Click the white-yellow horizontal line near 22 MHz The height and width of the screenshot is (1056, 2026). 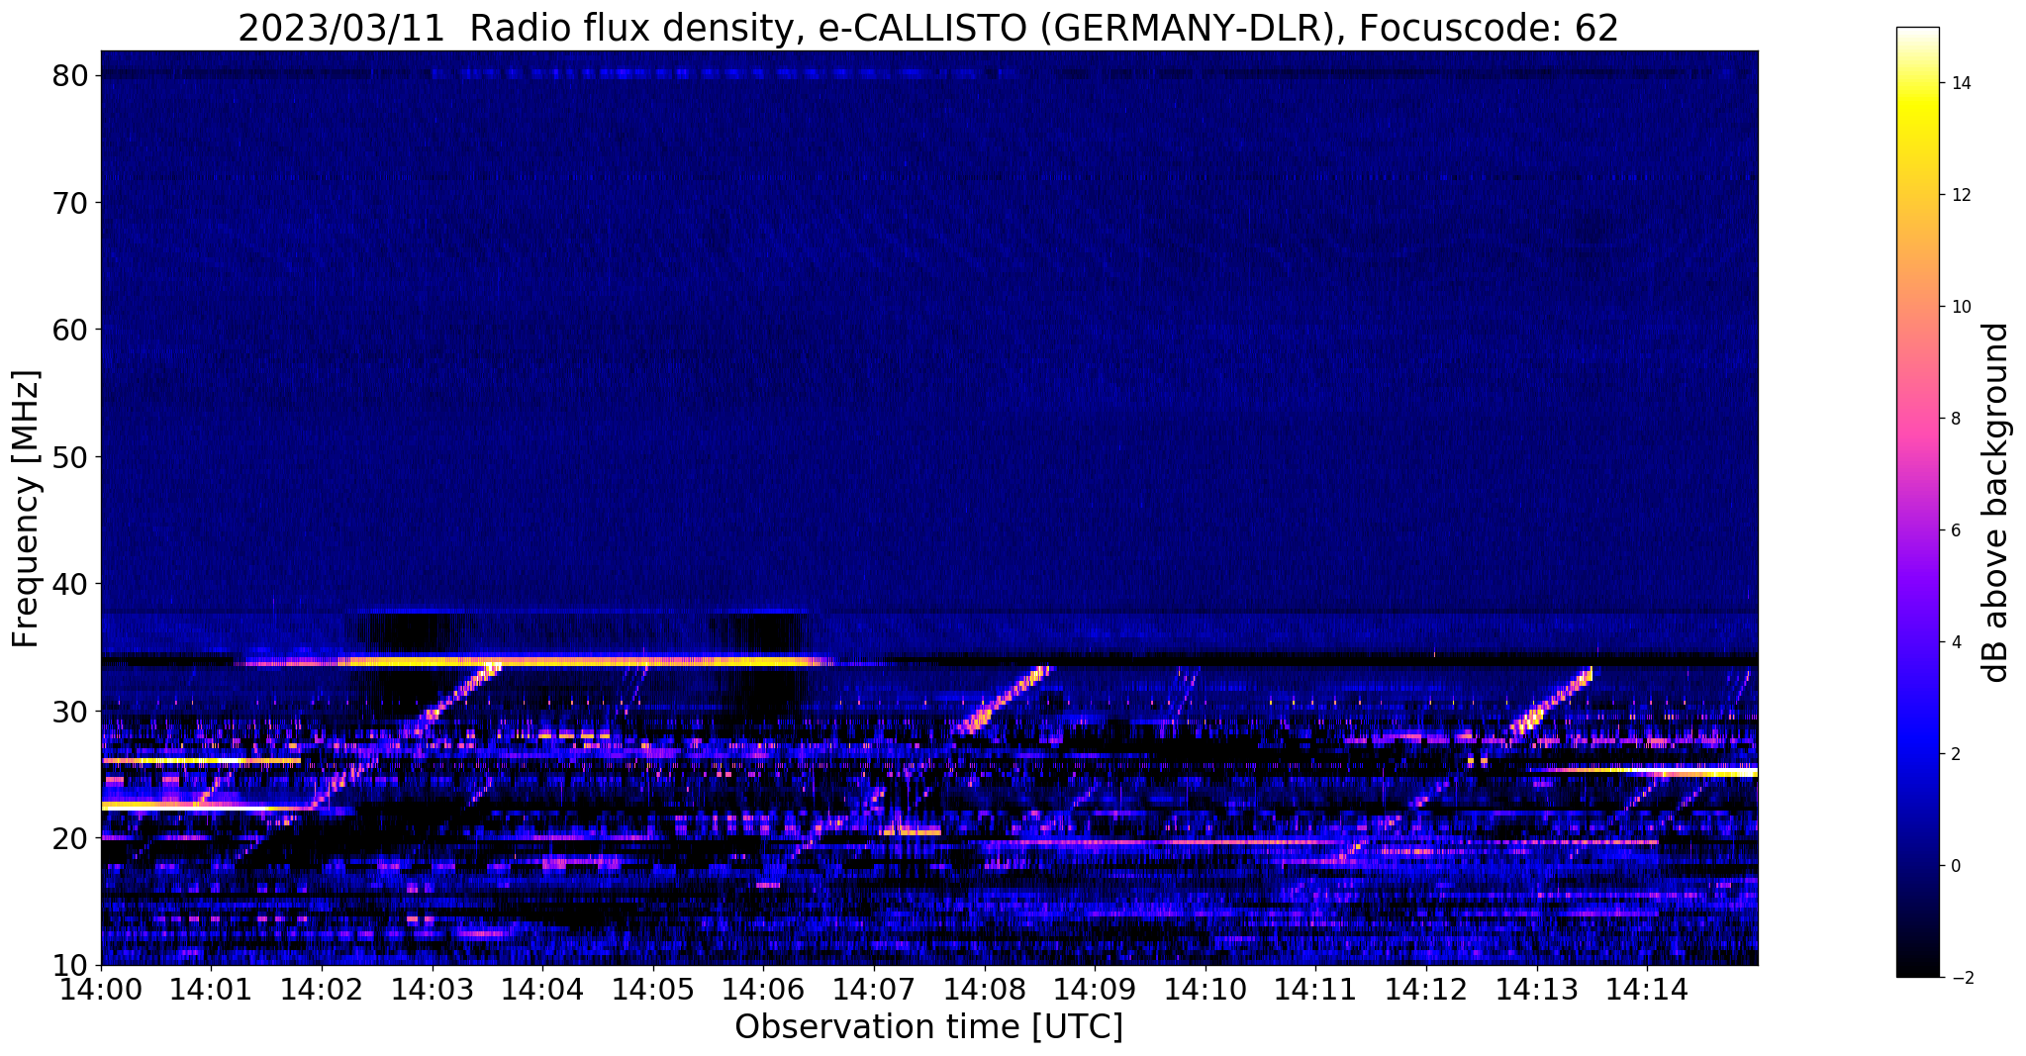coord(208,807)
